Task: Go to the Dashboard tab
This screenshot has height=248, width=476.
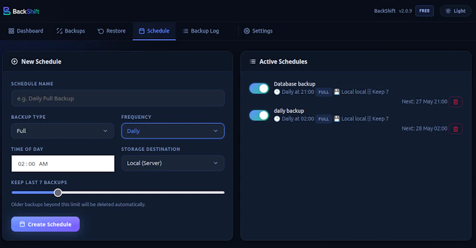Action: pyautogui.click(x=26, y=31)
